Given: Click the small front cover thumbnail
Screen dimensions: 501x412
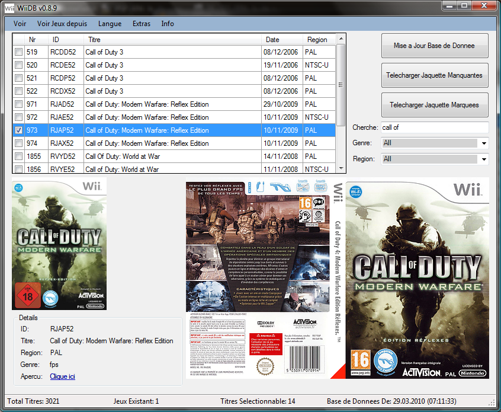Looking at the screenshot, I should click(x=59, y=244).
